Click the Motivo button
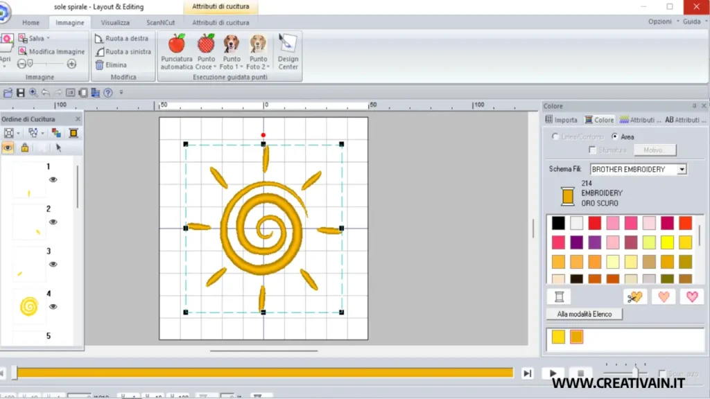Screen dimensions: 710x399 tap(655, 150)
